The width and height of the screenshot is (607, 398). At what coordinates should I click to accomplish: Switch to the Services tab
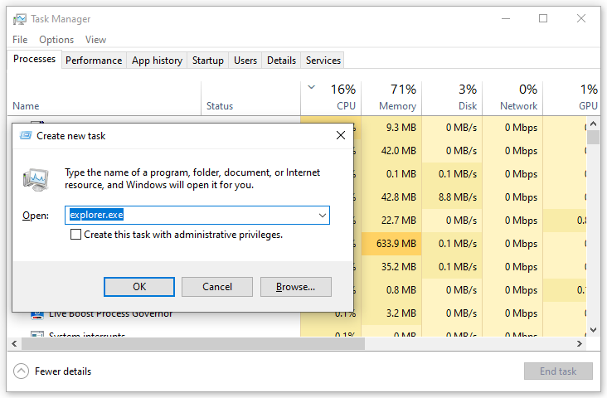coord(323,61)
